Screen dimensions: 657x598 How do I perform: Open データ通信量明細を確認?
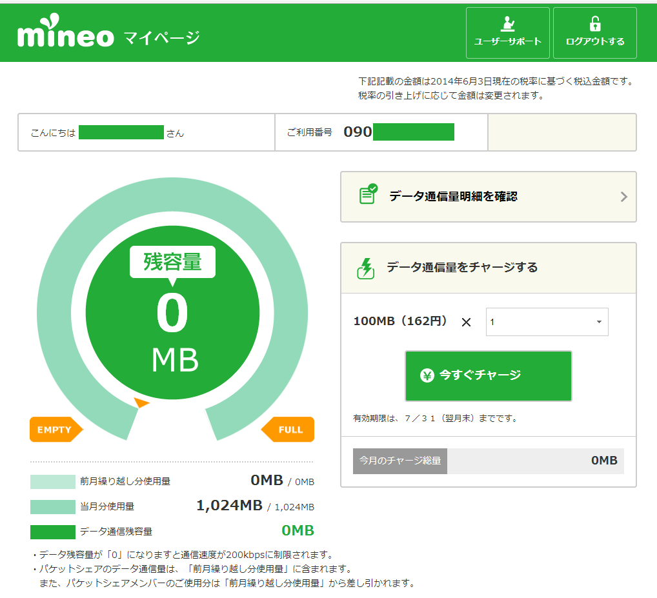click(488, 196)
